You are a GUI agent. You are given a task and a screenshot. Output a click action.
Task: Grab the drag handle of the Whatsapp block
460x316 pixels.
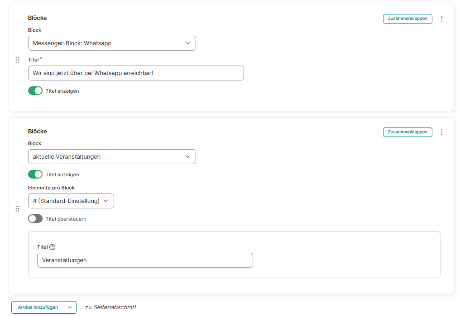point(17,60)
